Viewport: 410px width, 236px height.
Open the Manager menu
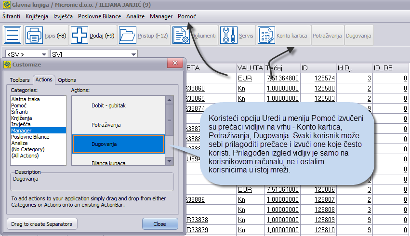[161, 16]
